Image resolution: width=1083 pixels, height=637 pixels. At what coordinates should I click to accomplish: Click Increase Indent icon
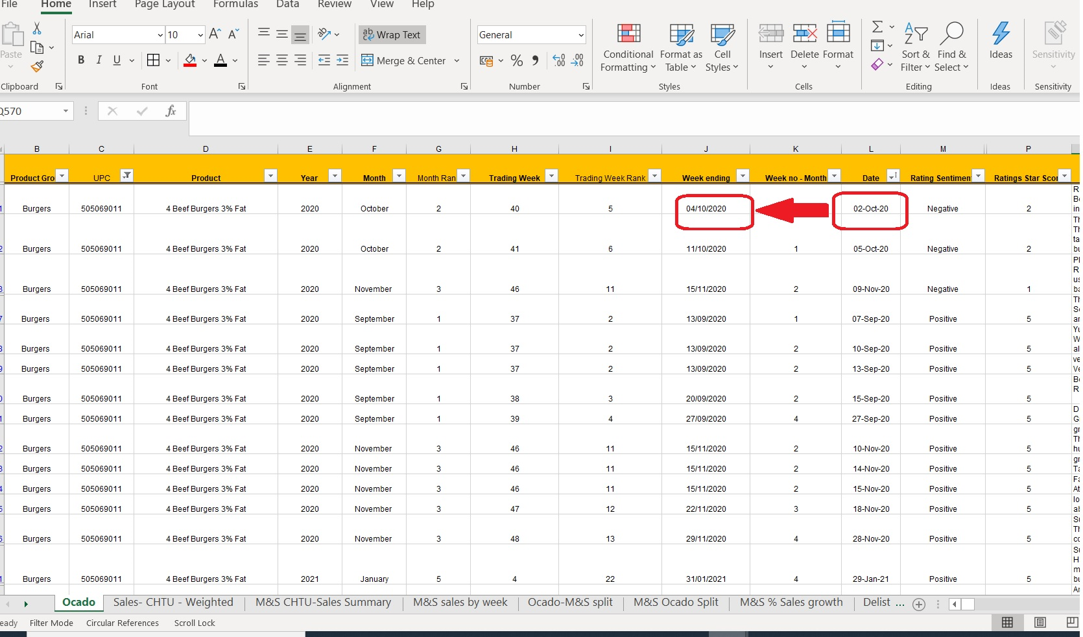click(342, 60)
